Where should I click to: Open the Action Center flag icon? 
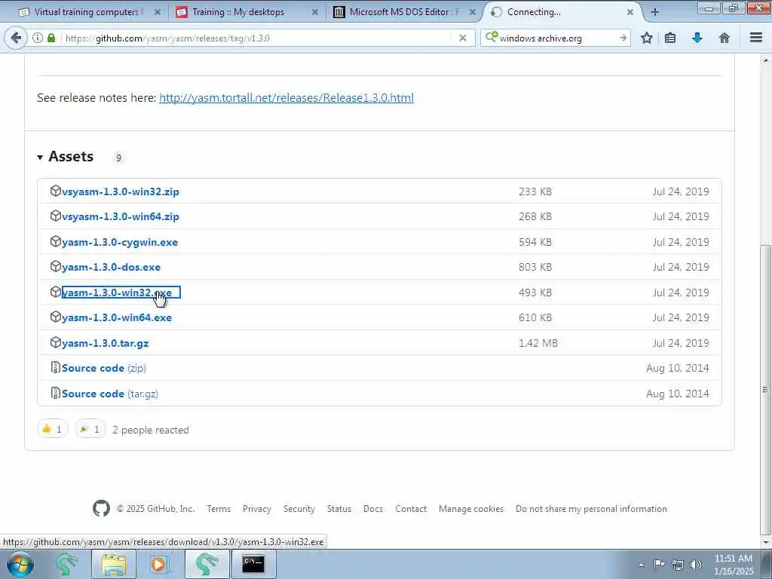pyautogui.click(x=659, y=565)
